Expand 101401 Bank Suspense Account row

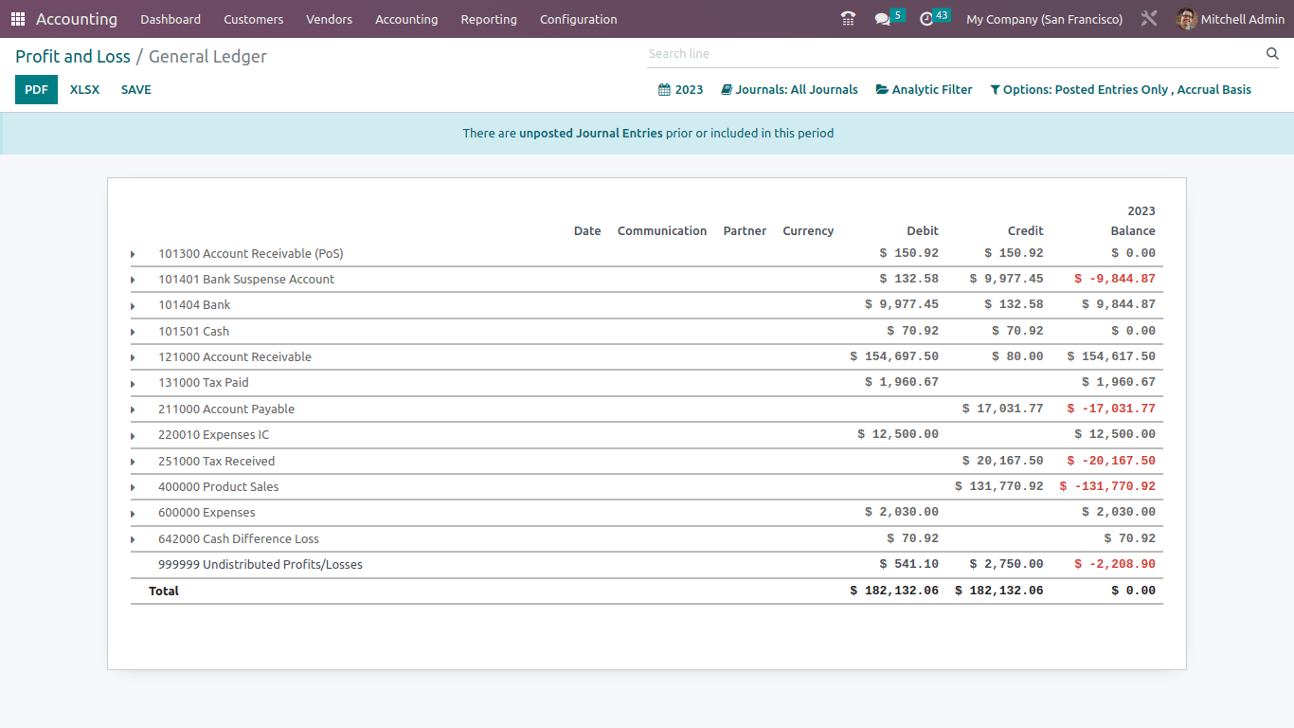click(133, 280)
